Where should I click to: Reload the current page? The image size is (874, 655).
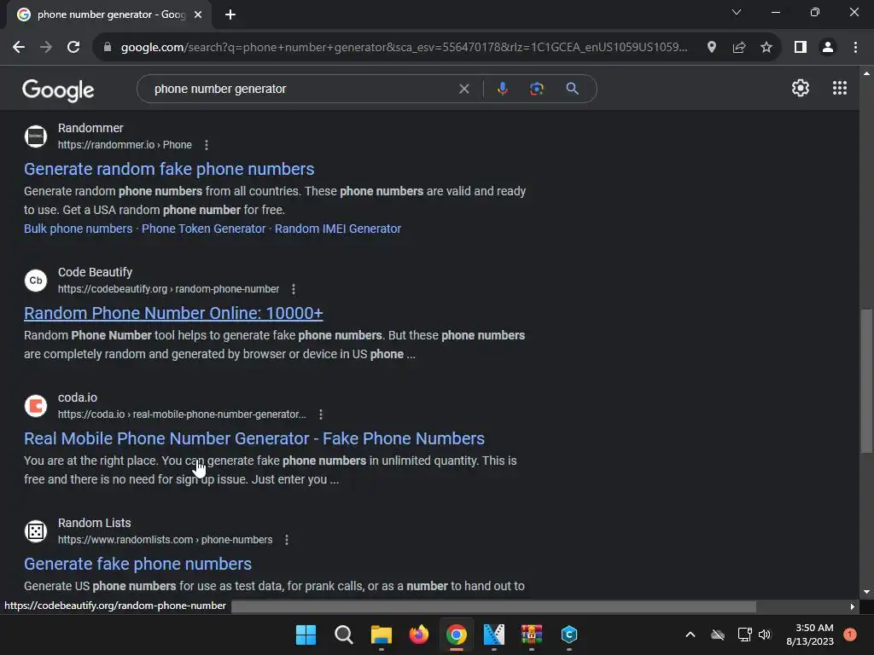pyautogui.click(x=73, y=48)
